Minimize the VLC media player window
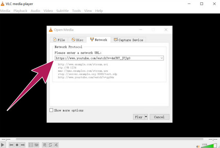The image size is (220, 148). [x=189, y=4]
